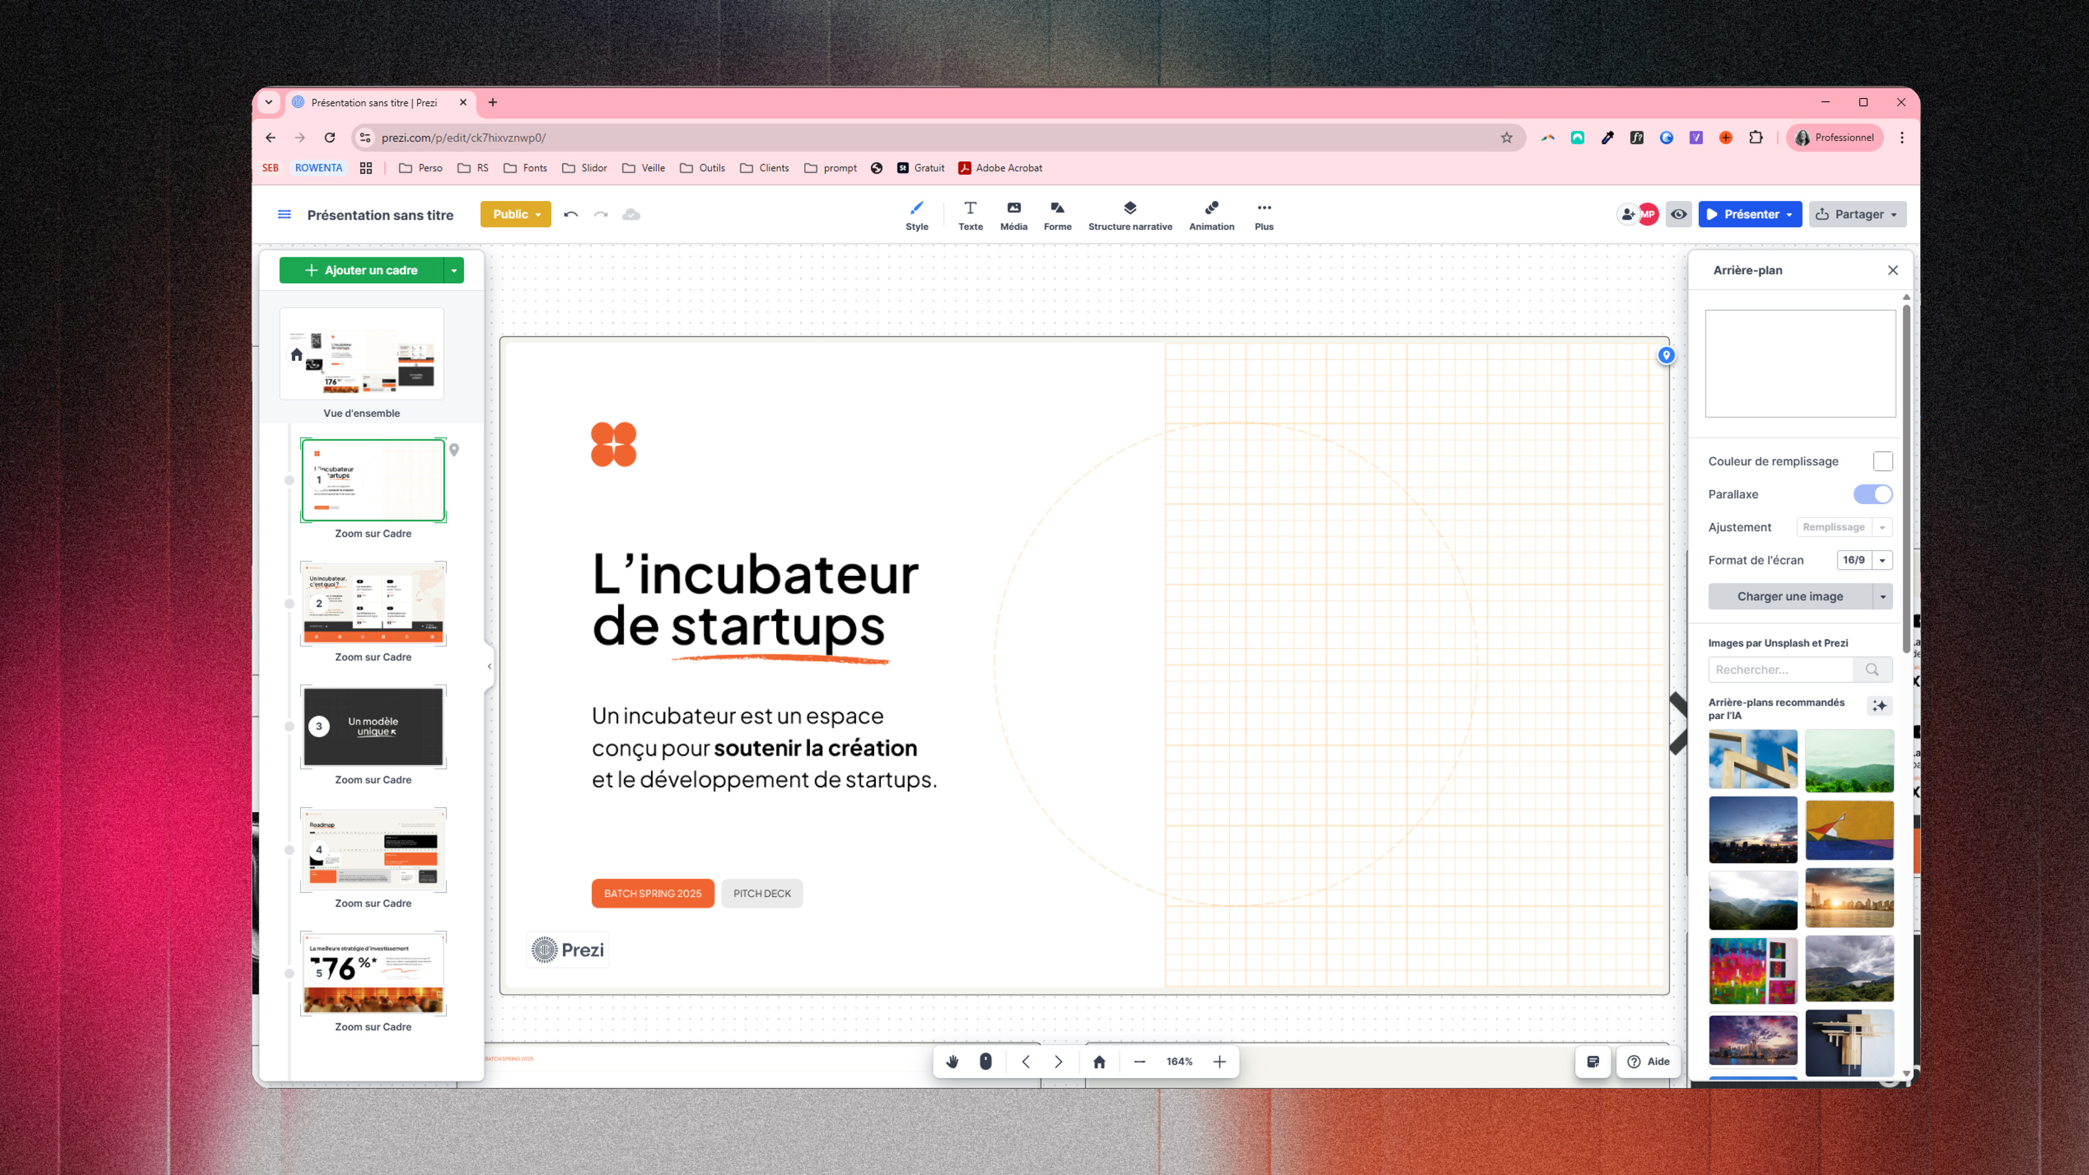
Task: Zoom in with plus button
Action: 1219,1062
